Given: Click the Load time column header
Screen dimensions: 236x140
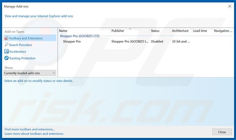Looking at the screenshot, I should pos(200,31).
